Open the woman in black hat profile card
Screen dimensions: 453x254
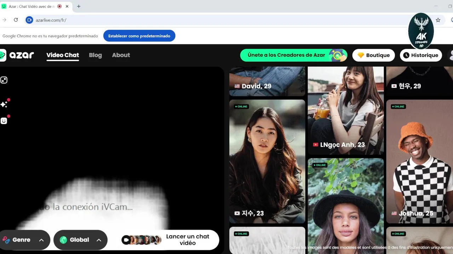[346, 206]
